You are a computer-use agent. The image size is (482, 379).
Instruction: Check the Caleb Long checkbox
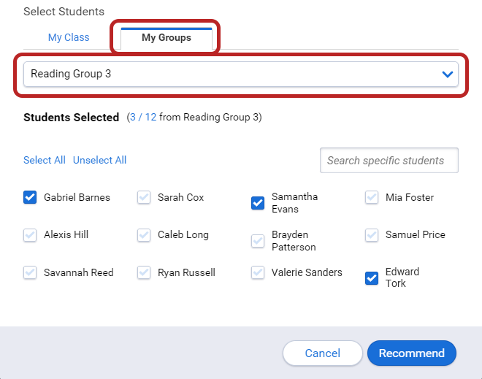coord(144,235)
